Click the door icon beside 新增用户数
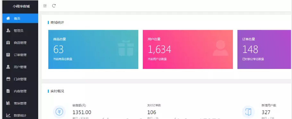Image resolution: width=292 pixels, height=119 pixels. click(x=248, y=112)
